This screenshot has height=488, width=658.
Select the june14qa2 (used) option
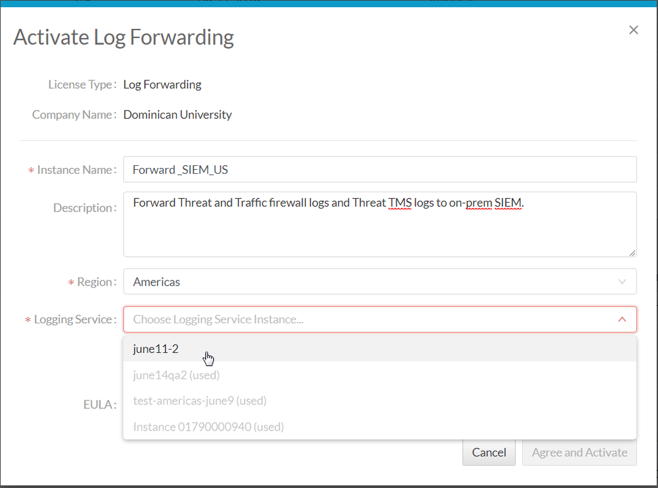(x=176, y=375)
